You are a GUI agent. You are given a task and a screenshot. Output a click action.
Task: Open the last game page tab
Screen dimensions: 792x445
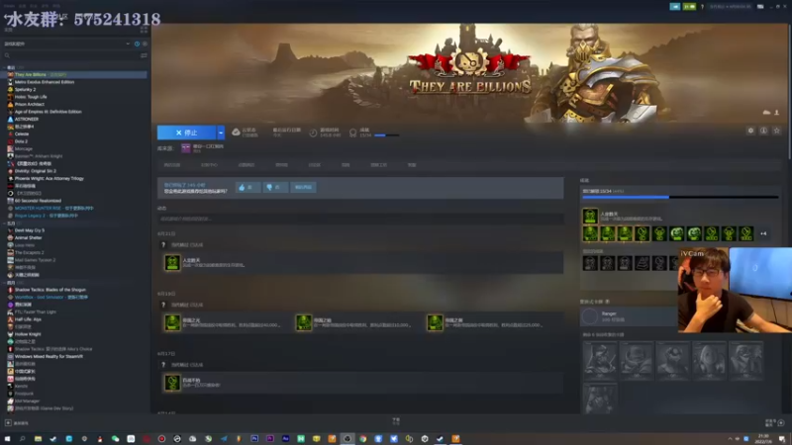click(x=412, y=165)
